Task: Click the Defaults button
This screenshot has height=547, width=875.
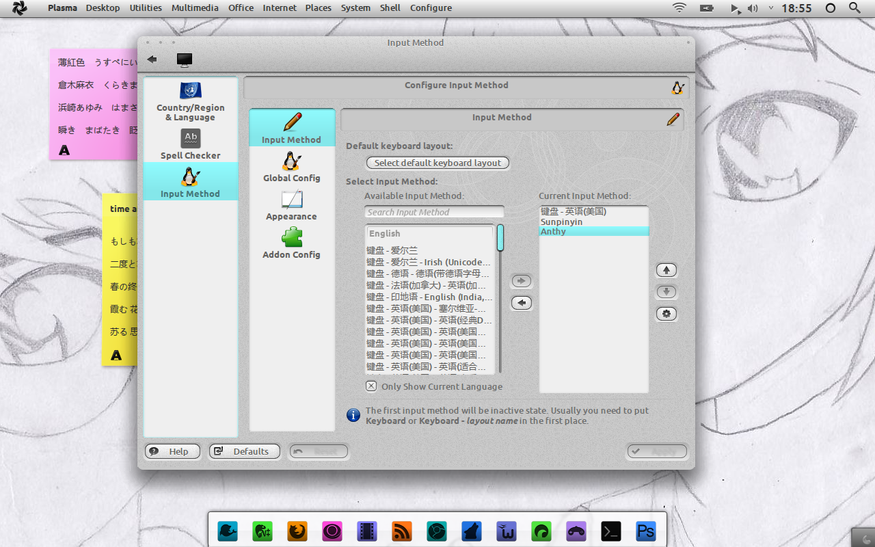Action: click(244, 451)
